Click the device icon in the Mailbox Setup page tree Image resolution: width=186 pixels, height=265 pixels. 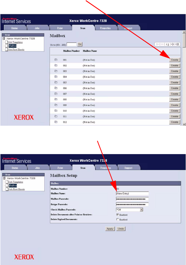click(x=4, y=178)
